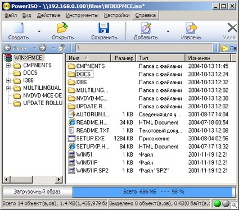Screen dimensions: 239x210
Task: Click the gray status indicator light
Action: (x=226, y=204)
